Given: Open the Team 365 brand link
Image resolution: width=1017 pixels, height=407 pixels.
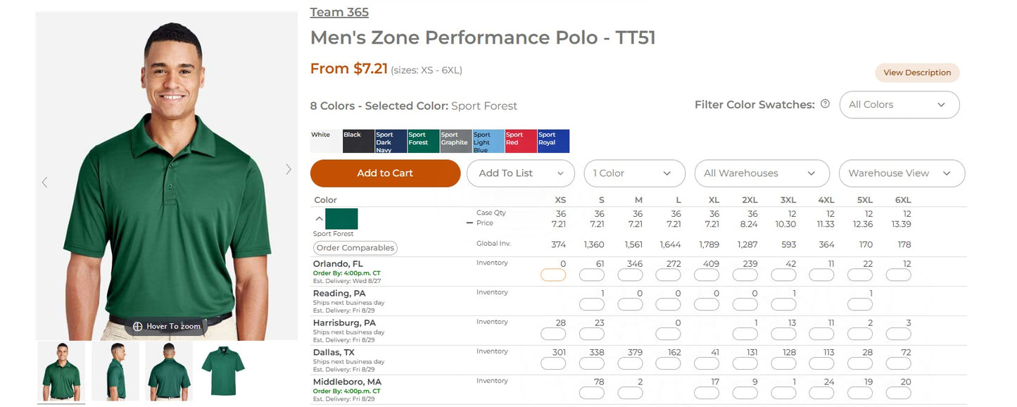Looking at the screenshot, I should coord(339,12).
